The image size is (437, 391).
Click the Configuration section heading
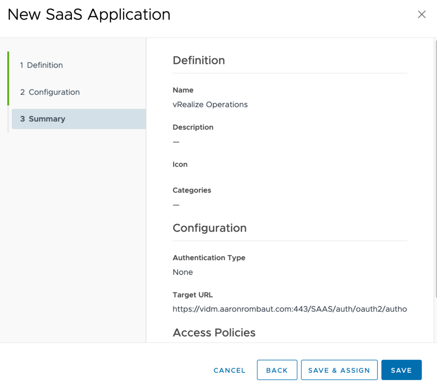[210, 228]
